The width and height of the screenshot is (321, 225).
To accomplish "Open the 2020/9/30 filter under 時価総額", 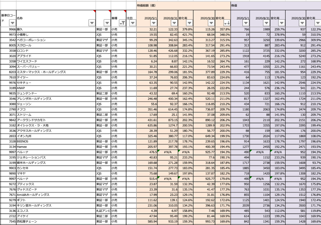I will click(211, 23).
